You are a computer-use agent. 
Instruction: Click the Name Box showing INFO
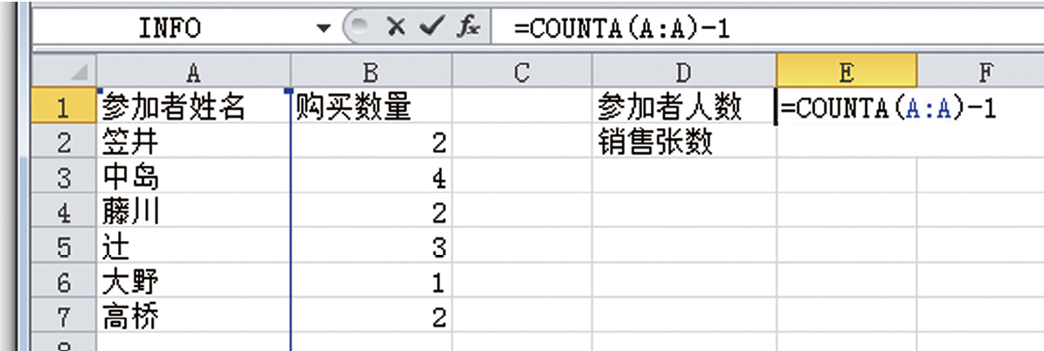[170, 29]
